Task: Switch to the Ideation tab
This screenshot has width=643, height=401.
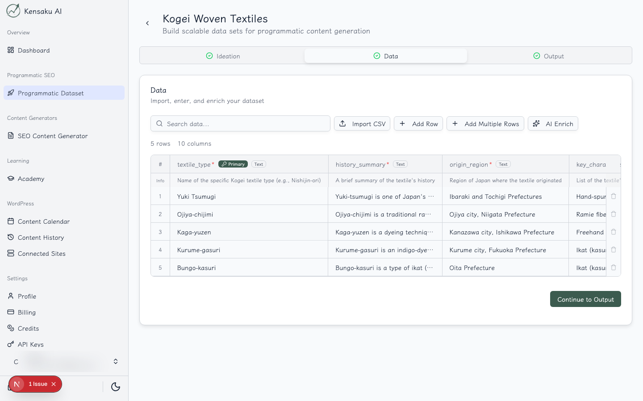Action: tap(223, 56)
